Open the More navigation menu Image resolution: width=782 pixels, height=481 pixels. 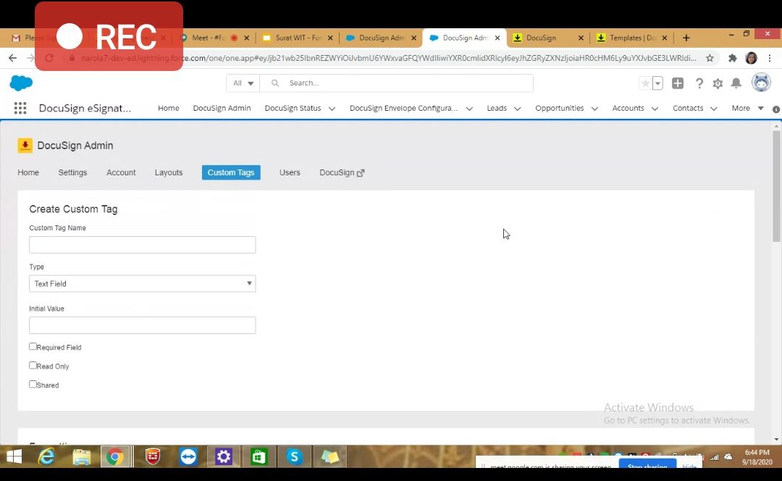tap(747, 108)
